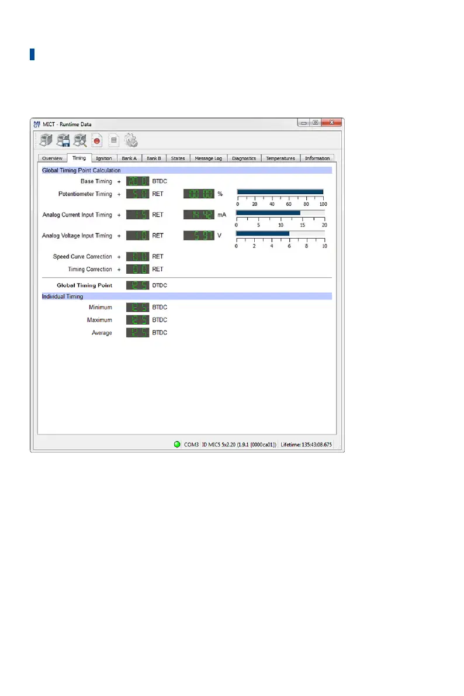Click the analog voltage V value display
Viewport: 464px width, 696px height.
coord(199,236)
